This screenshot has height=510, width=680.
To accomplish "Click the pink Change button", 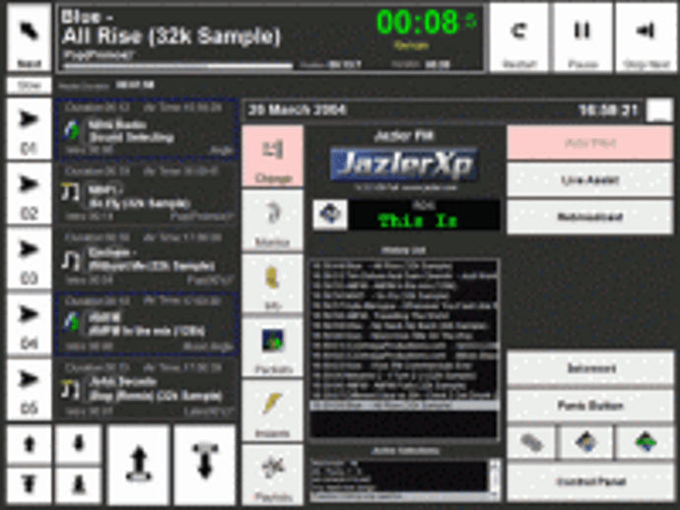I will (x=272, y=157).
